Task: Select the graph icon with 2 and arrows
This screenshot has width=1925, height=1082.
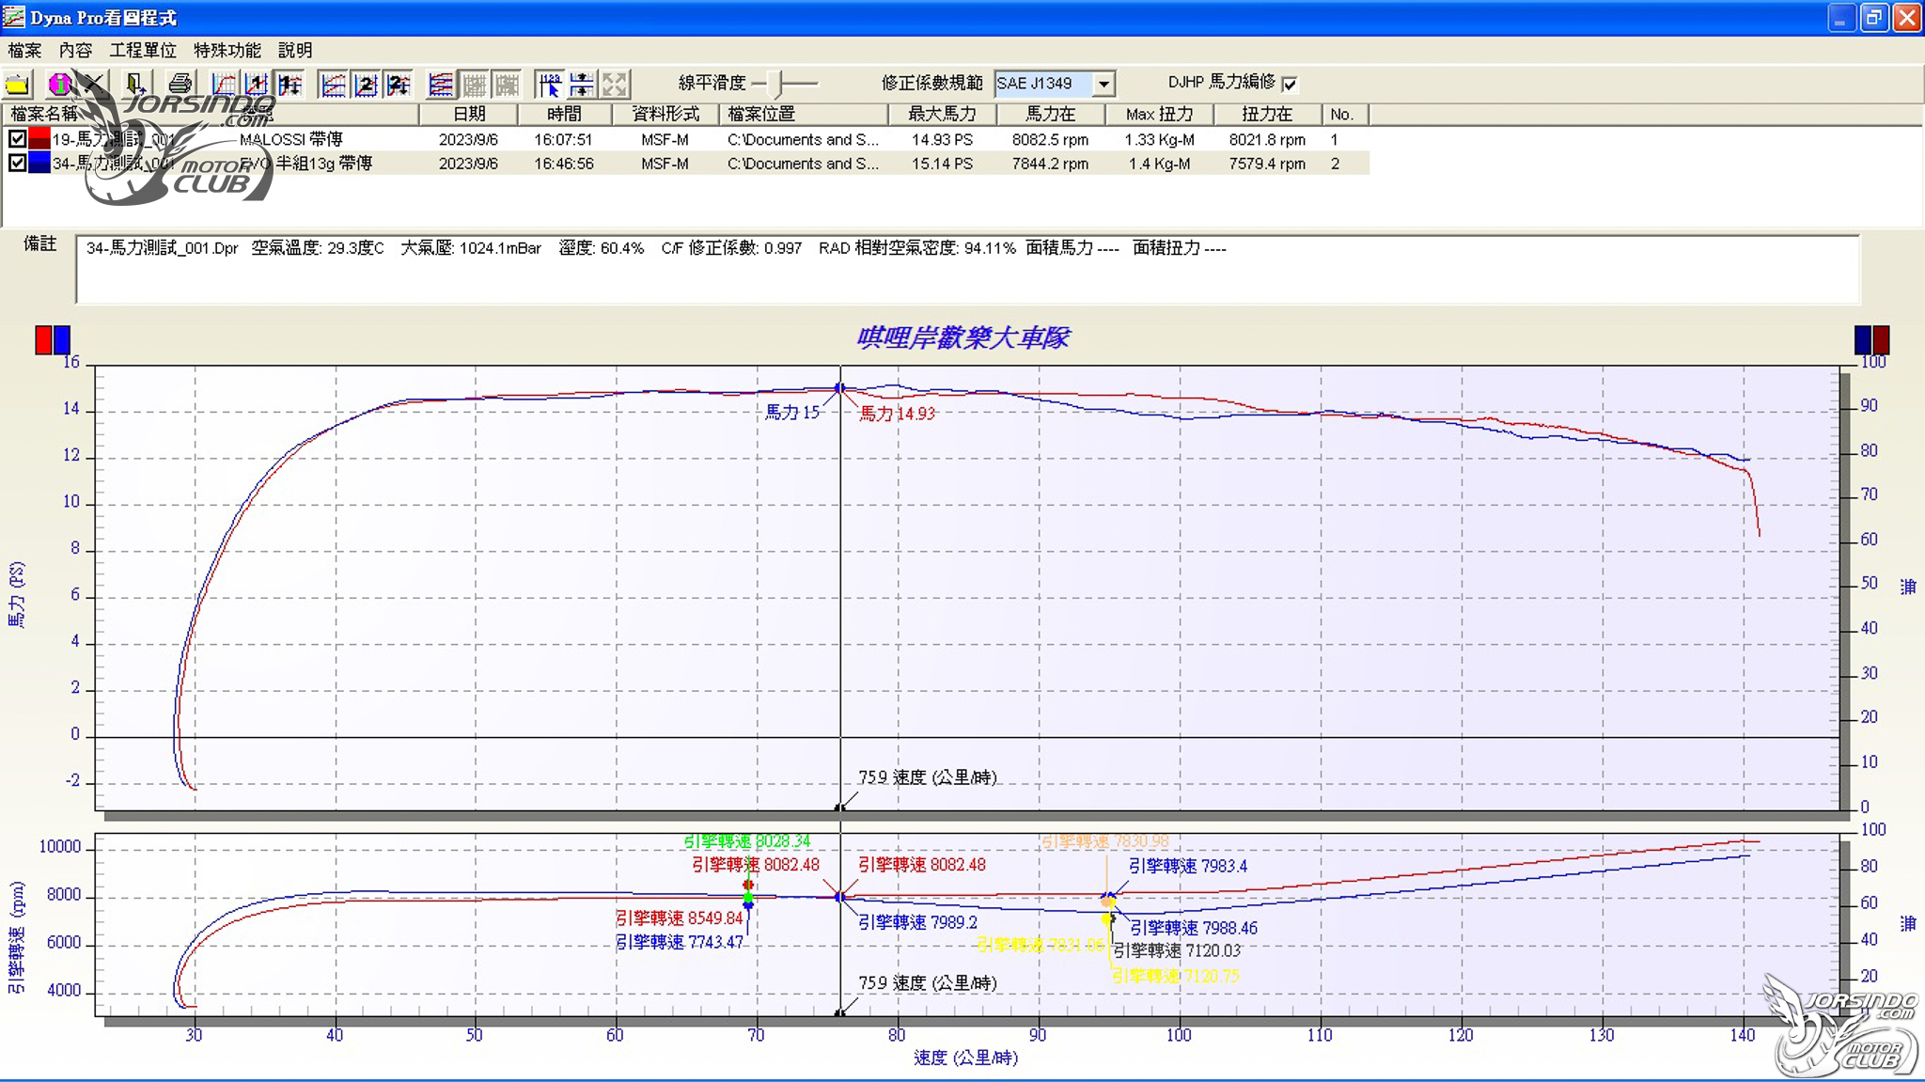Action: coord(399,85)
